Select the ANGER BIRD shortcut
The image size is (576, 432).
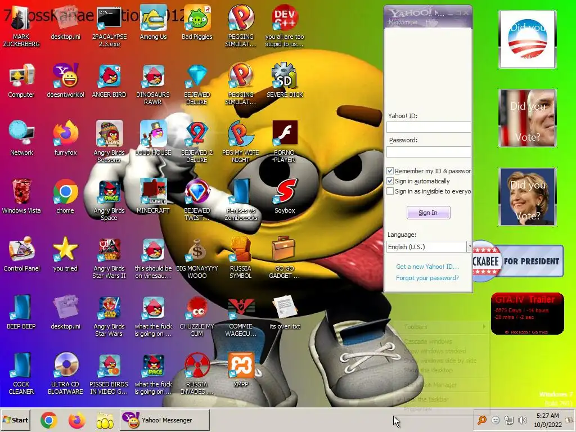109,81
